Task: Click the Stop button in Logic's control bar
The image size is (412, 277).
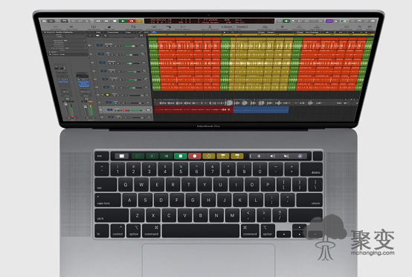Action: [x=115, y=21]
